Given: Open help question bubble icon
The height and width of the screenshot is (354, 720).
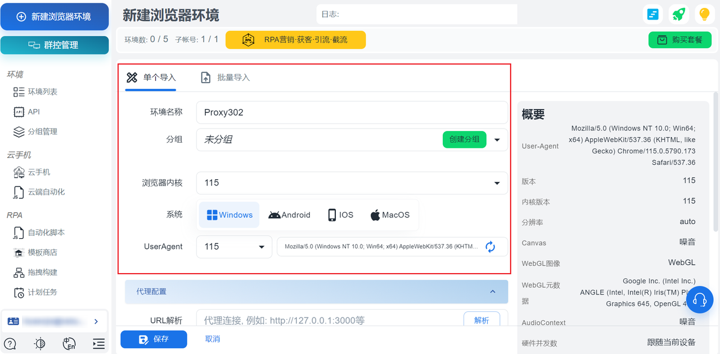Looking at the screenshot, I should click(10, 344).
